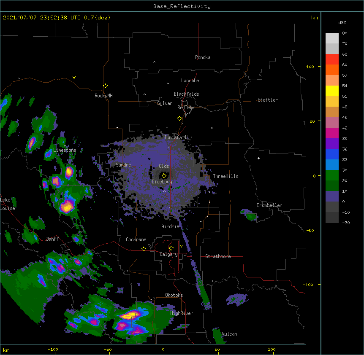The image size is (364, 355).
Task: Click the -30 value on the dBZ scale
Action: [346, 223]
